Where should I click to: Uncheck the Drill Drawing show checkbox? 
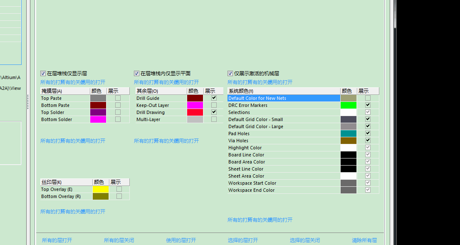pos(214,112)
